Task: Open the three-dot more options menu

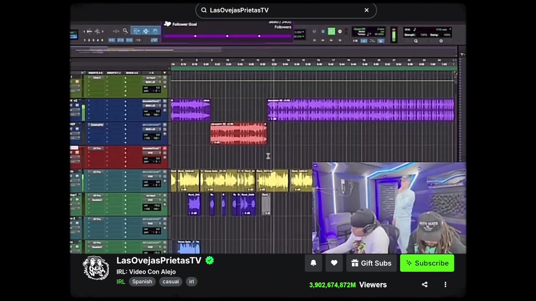Action: pos(445,285)
